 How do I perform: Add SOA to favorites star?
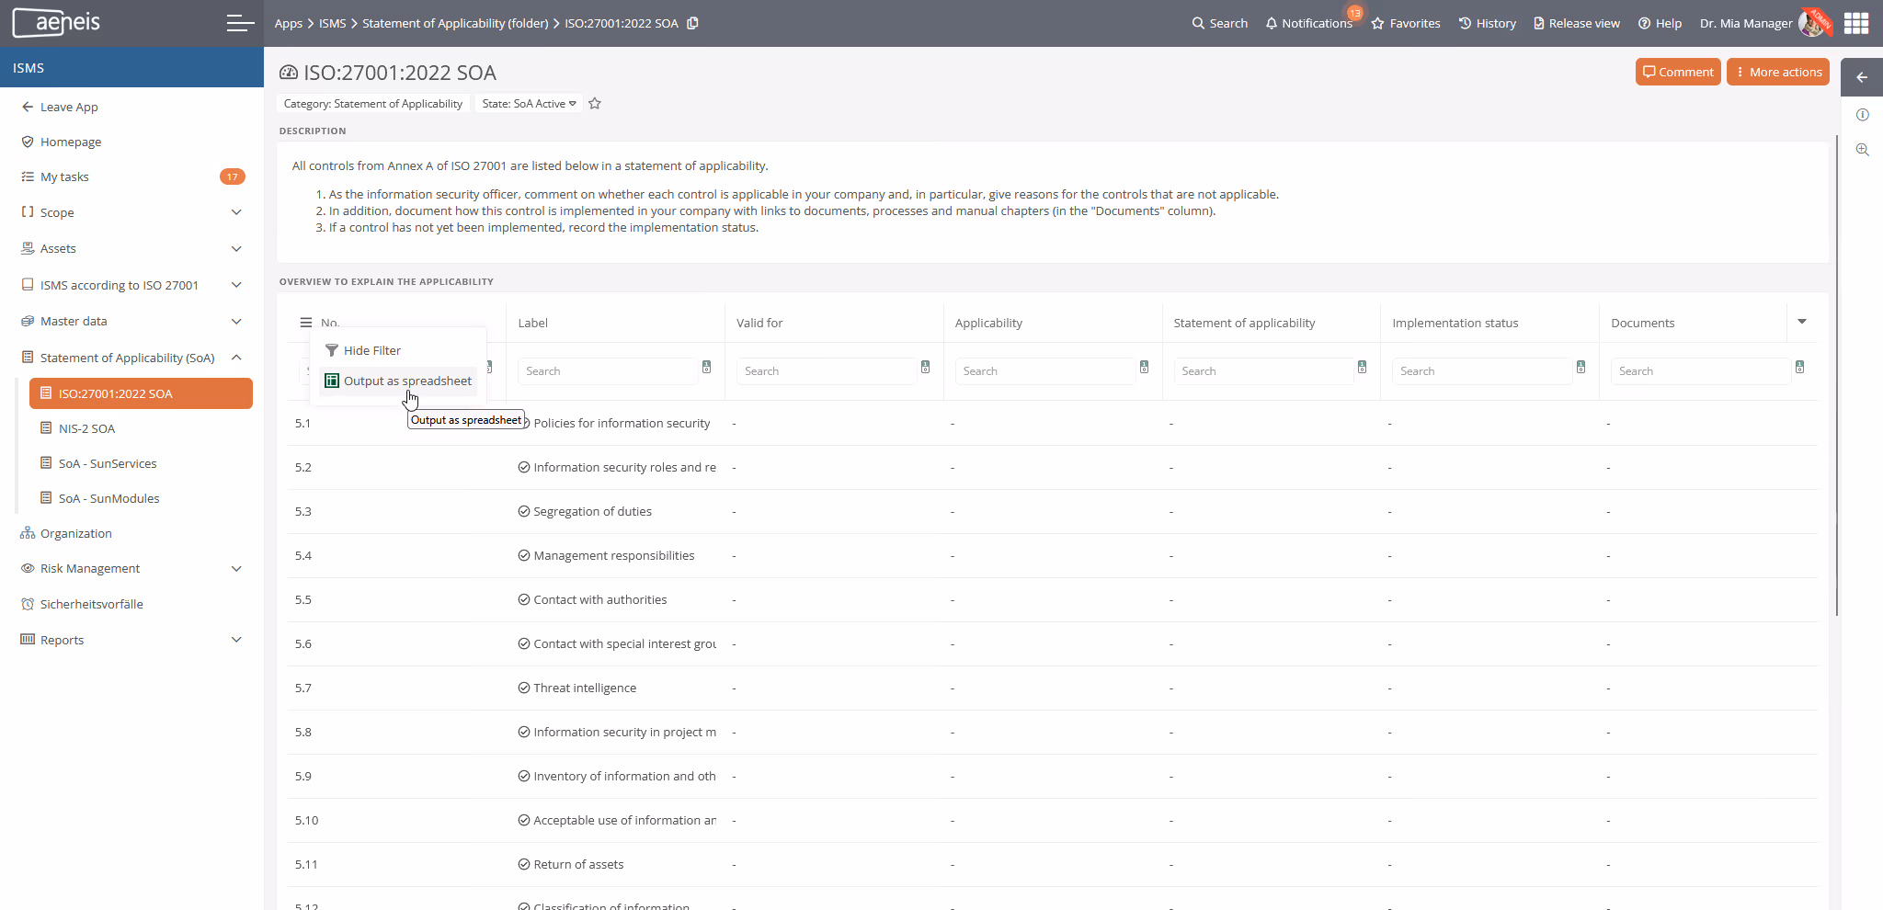tap(595, 104)
